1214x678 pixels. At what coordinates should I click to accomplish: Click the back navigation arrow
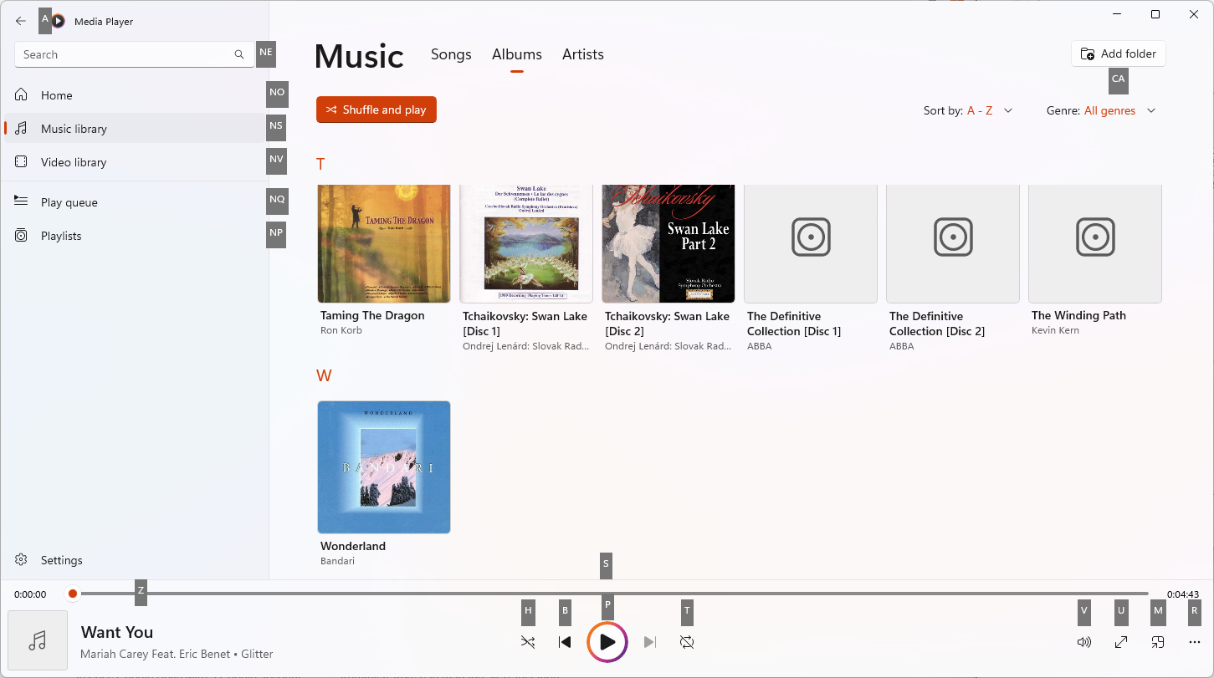[20, 21]
